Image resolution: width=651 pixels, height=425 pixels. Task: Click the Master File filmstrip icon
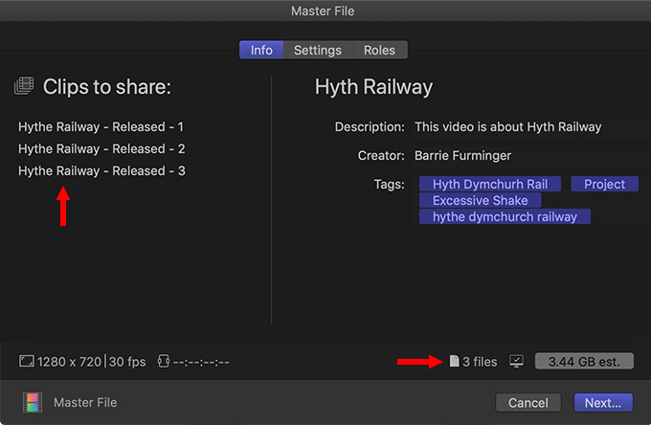coord(33,403)
